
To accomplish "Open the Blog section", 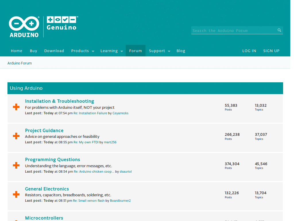I will coord(181,51).
